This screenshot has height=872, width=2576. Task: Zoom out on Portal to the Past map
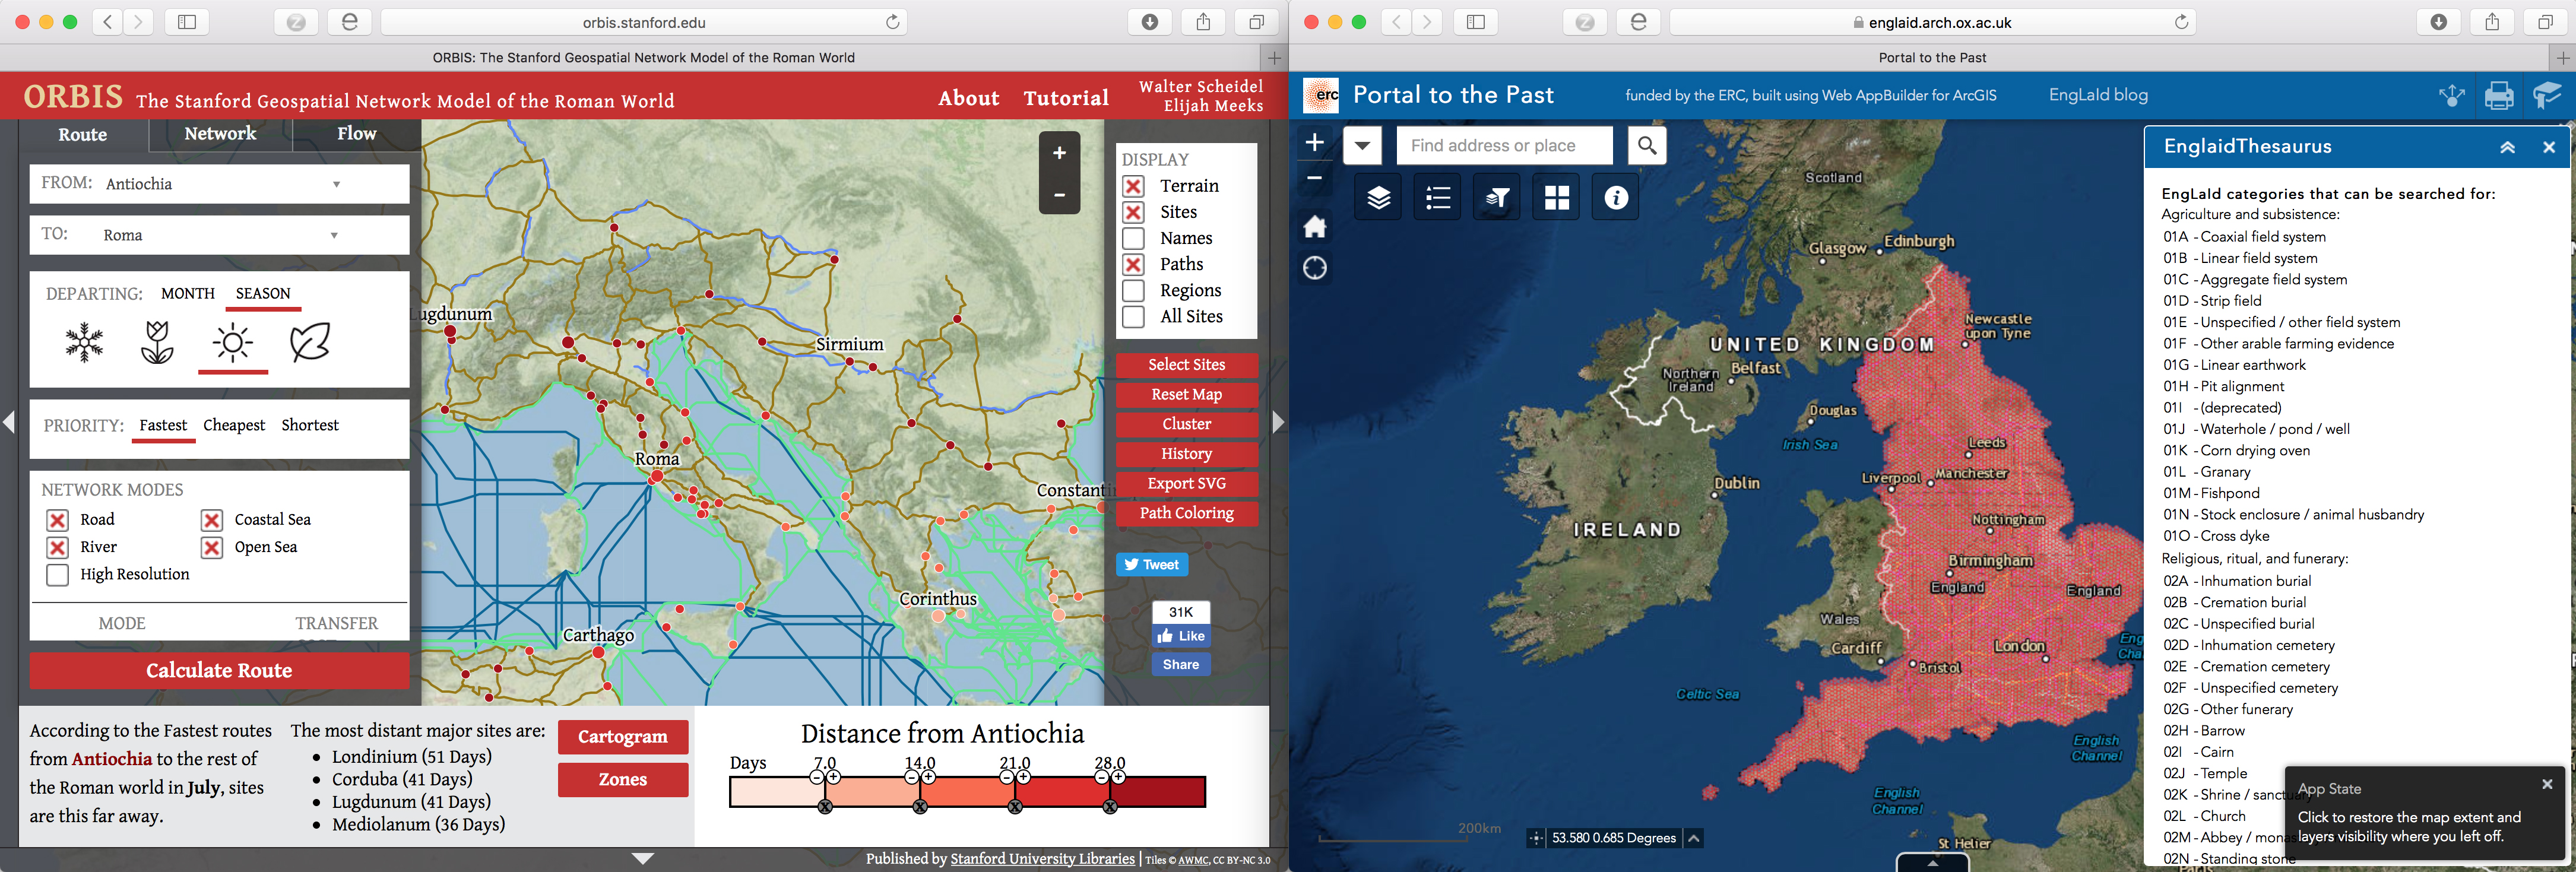(x=1315, y=178)
